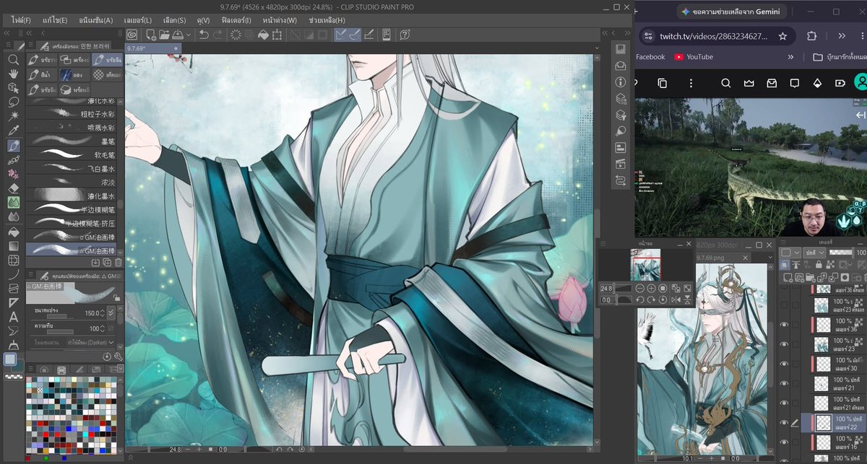This screenshot has height=464, width=867.
Task: Expand brush size dynamics arrow
Action: 111,313
